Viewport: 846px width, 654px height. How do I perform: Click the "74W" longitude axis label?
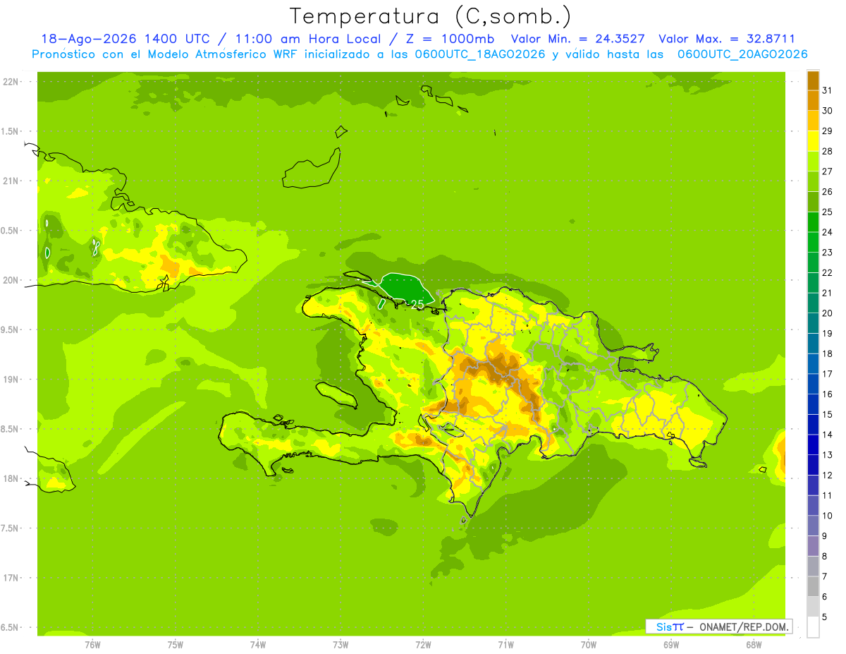pyautogui.click(x=258, y=644)
